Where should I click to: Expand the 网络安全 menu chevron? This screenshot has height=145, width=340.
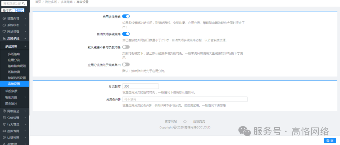coord(25,111)
